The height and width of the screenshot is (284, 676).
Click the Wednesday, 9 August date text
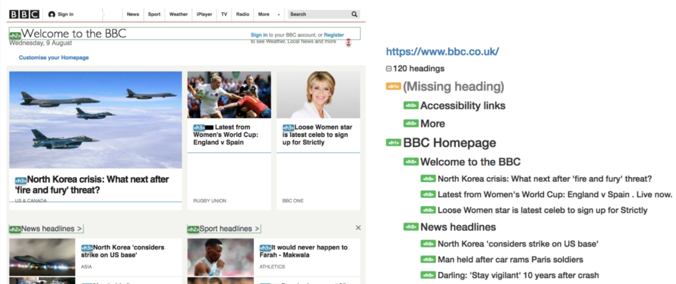[x=41, y=43]
